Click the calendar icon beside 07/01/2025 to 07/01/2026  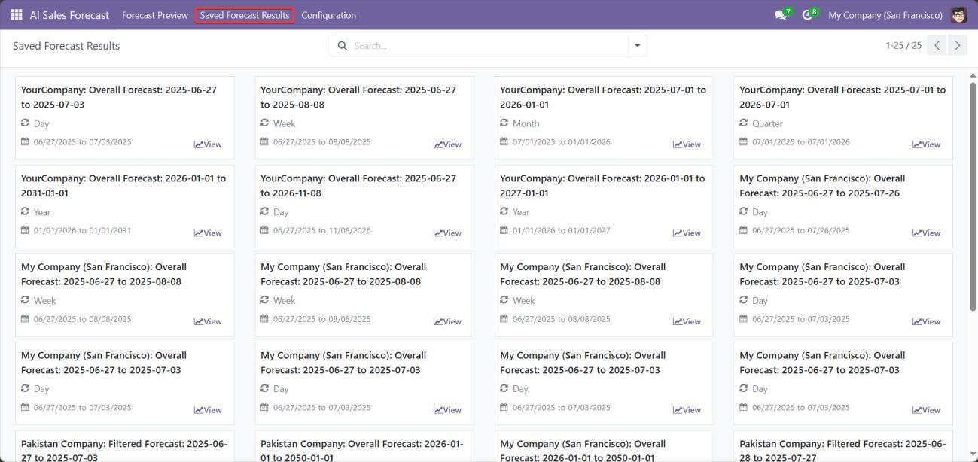click(744, 141)
